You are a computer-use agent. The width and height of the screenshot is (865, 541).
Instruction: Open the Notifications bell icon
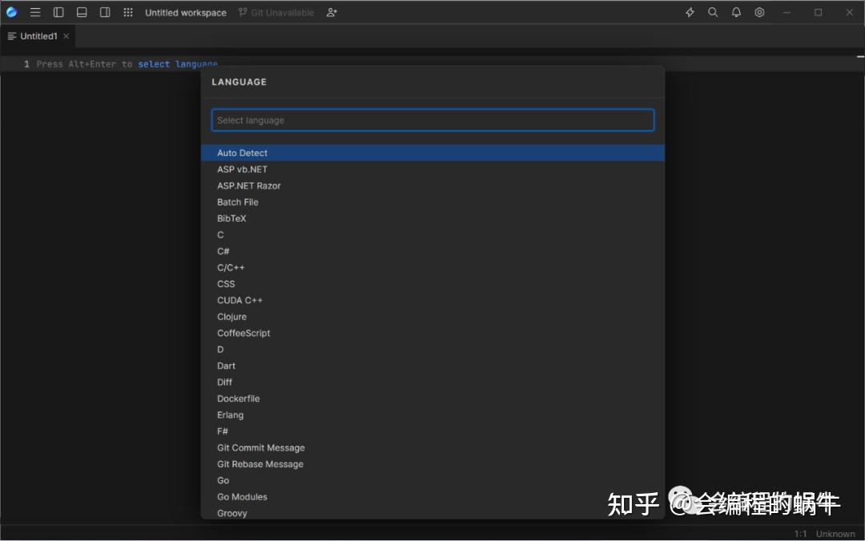point(736,12)
